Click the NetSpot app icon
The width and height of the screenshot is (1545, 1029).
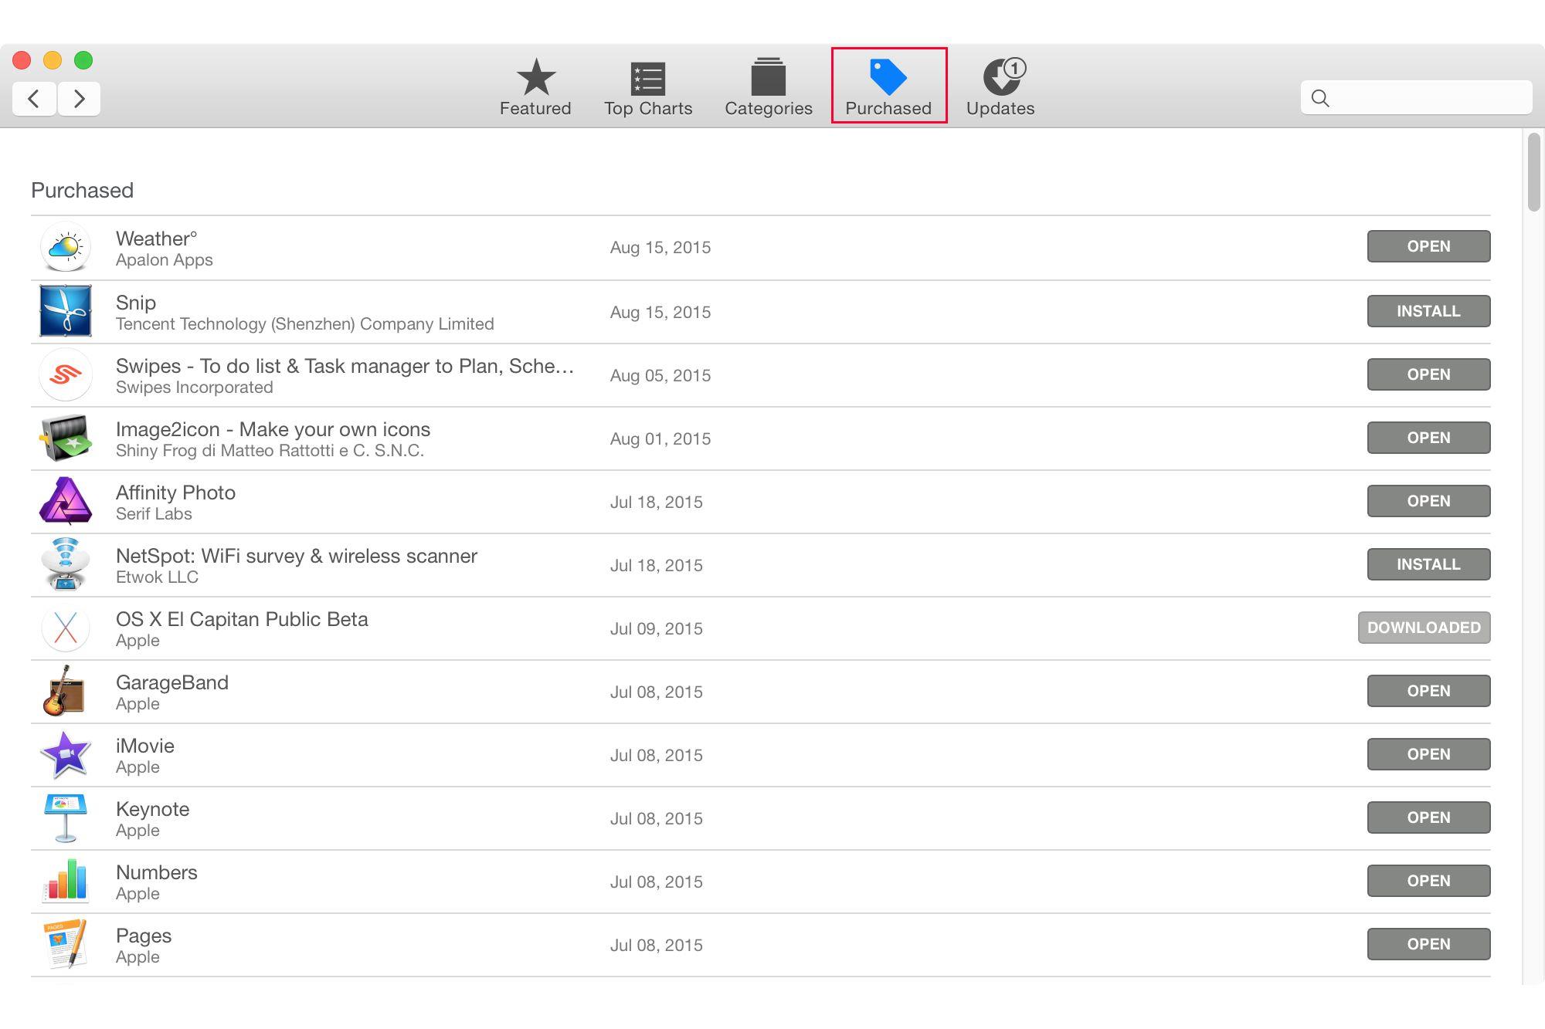tap(66, 564)
